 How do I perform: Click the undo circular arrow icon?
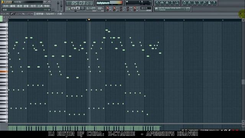[x=185, y=3]
